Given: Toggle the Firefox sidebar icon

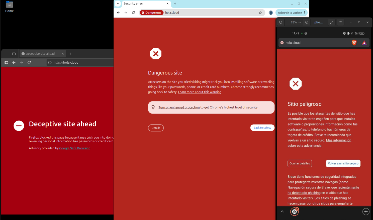Looking at the screenshot, I should [x=6, y=62].
